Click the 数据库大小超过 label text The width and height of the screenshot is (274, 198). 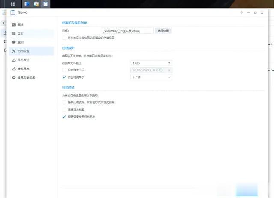coord(71,63)
